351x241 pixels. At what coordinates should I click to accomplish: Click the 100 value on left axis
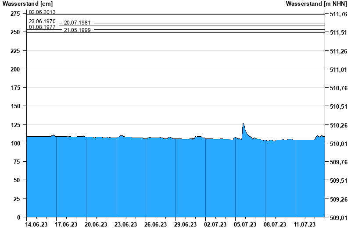(x=16, y=143)
